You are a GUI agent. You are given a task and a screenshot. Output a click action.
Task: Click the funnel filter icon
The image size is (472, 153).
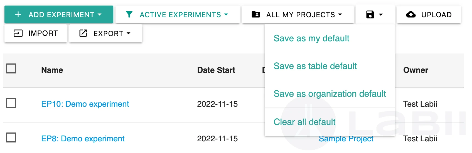129,14
